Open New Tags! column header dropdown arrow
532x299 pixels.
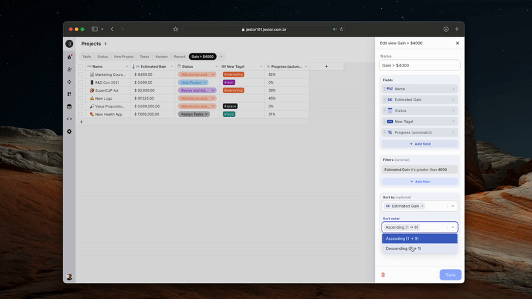[261, 66]
